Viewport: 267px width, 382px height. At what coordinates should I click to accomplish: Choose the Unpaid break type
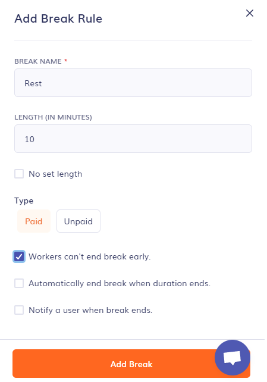coord(78,221)
